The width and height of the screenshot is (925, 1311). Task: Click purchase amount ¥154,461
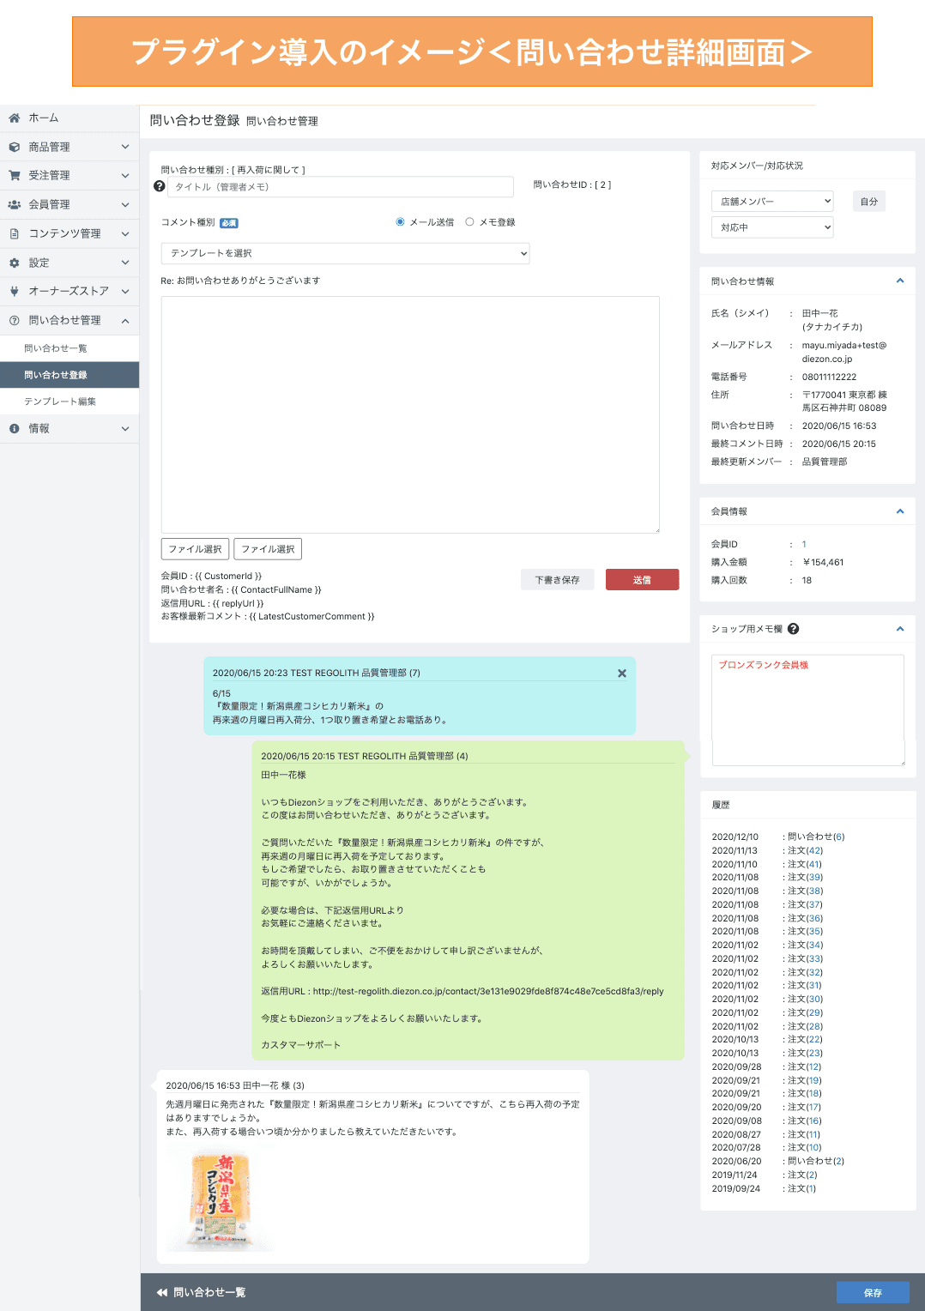(823, 562)
